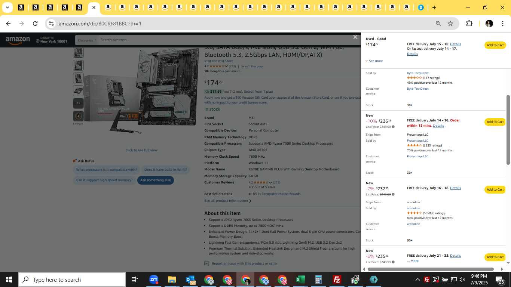
Task: Open Calculator from the taskbar
Action: click(x=318, y=280)
